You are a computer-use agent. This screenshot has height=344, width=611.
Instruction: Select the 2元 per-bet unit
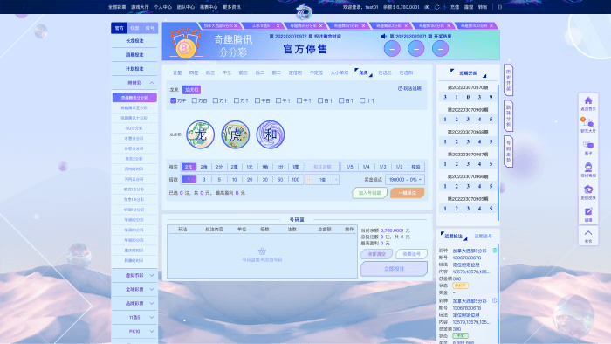189,167
